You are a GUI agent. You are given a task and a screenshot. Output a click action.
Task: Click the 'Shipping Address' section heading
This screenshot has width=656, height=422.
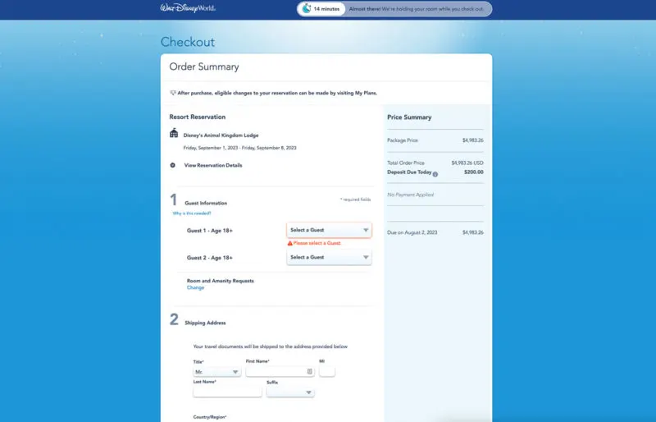(205, 323)
